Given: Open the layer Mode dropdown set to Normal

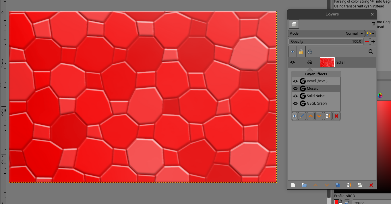Looking at the screenshot, I should click(x=326, y=34).
